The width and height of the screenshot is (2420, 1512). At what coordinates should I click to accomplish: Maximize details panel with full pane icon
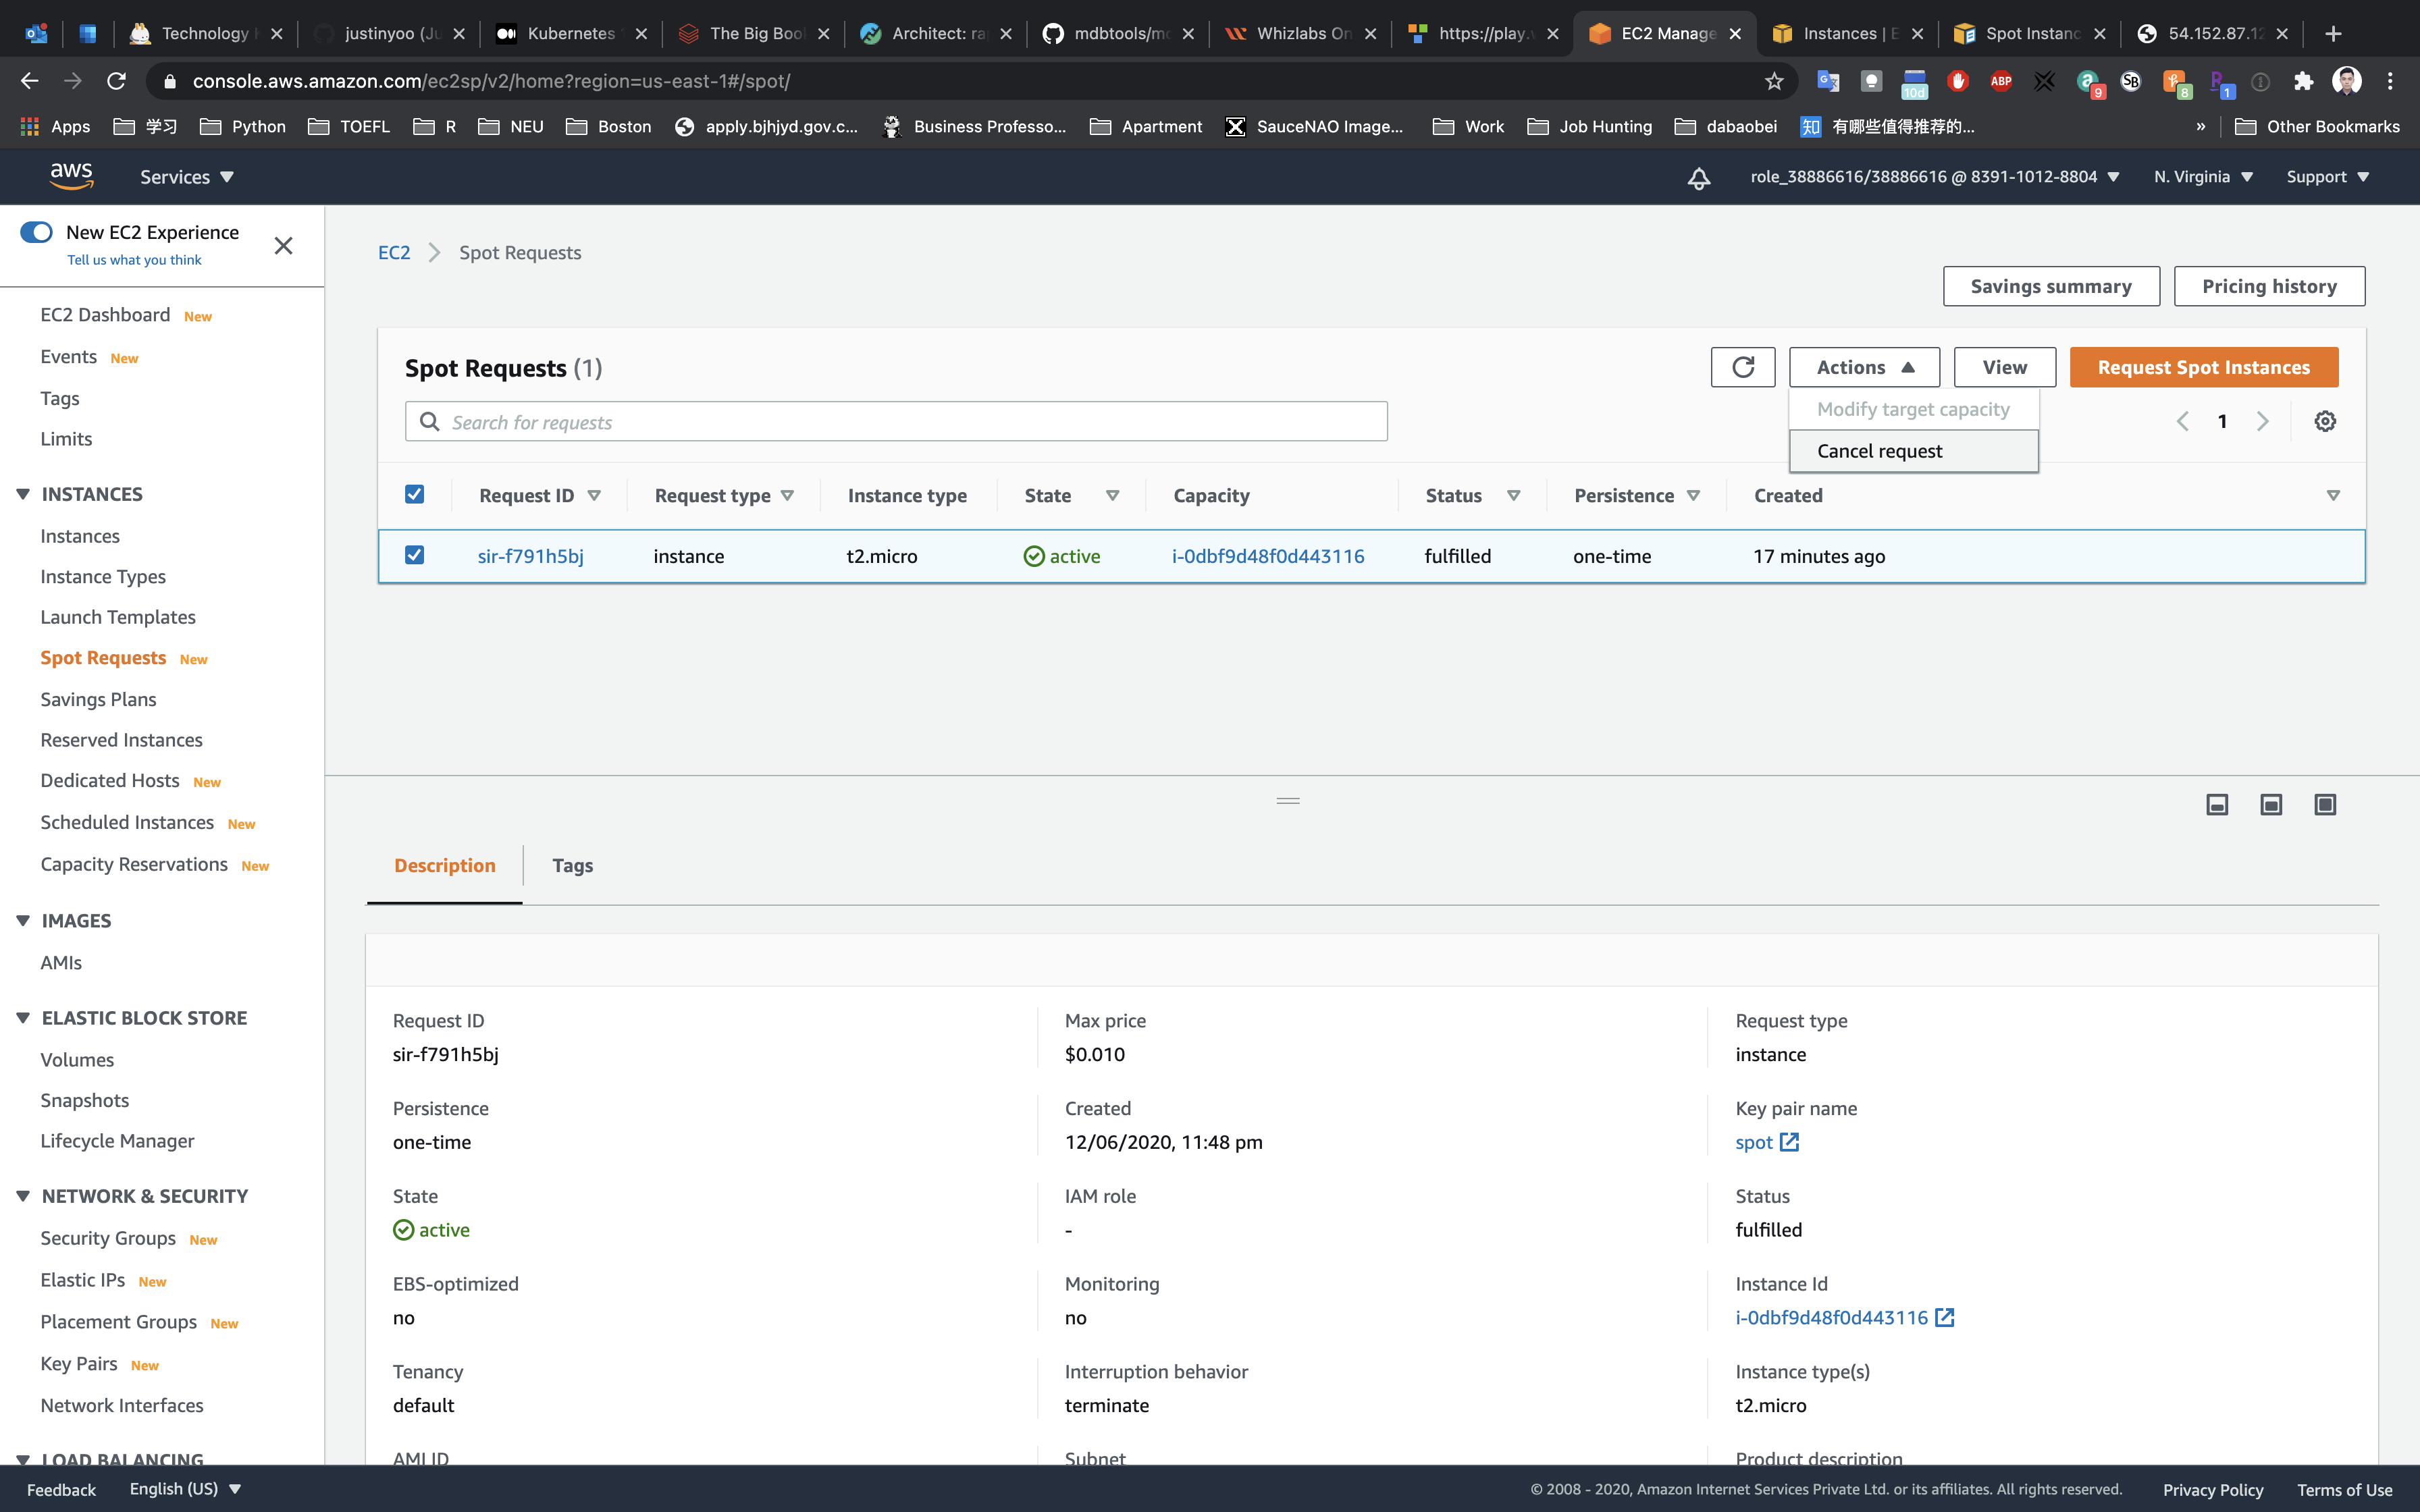click(x=2325, y=805)
